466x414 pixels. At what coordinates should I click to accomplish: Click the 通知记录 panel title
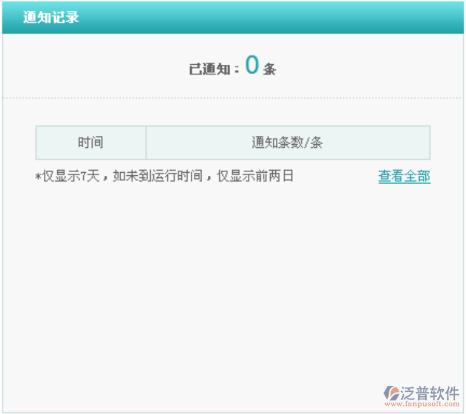[x=51, y=17]
